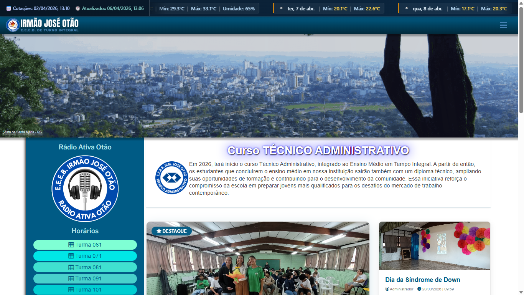Click the clock icon next to 20/03/2026
The image size is (524, 295).
(x=420, y=289)
